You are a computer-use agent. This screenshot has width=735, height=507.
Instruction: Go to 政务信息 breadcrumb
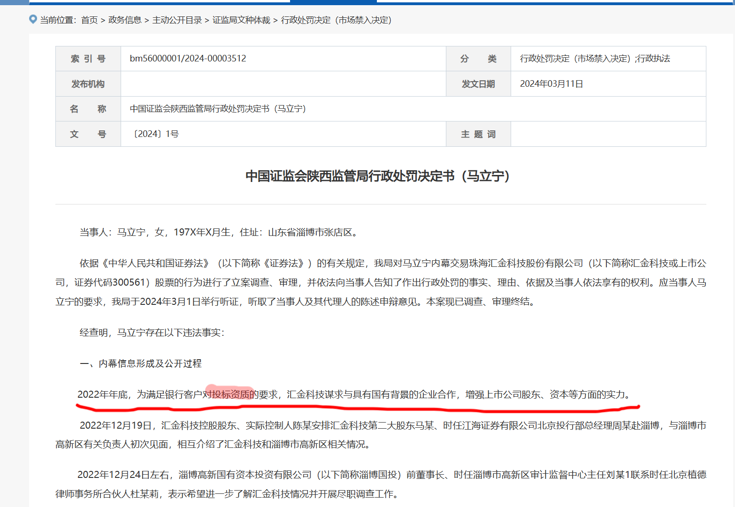point(125,20)
